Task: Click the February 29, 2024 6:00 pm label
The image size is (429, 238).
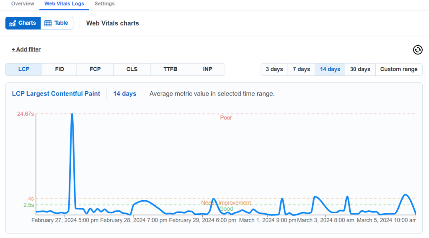Action: [202, 220]
